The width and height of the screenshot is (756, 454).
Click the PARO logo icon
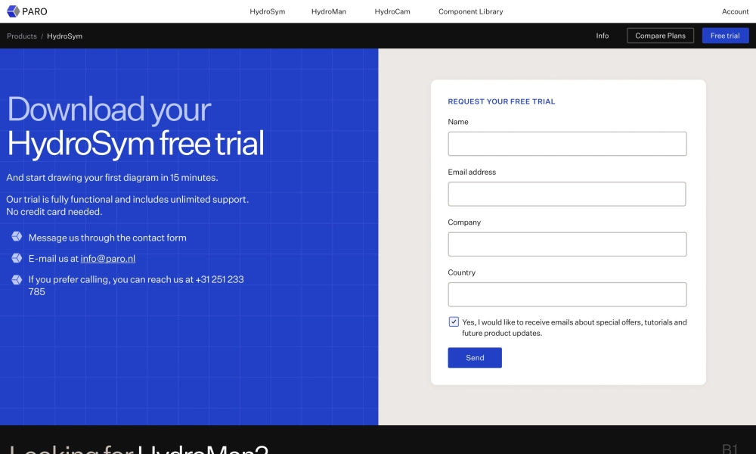pyautogui.click(x=13, y=11)
